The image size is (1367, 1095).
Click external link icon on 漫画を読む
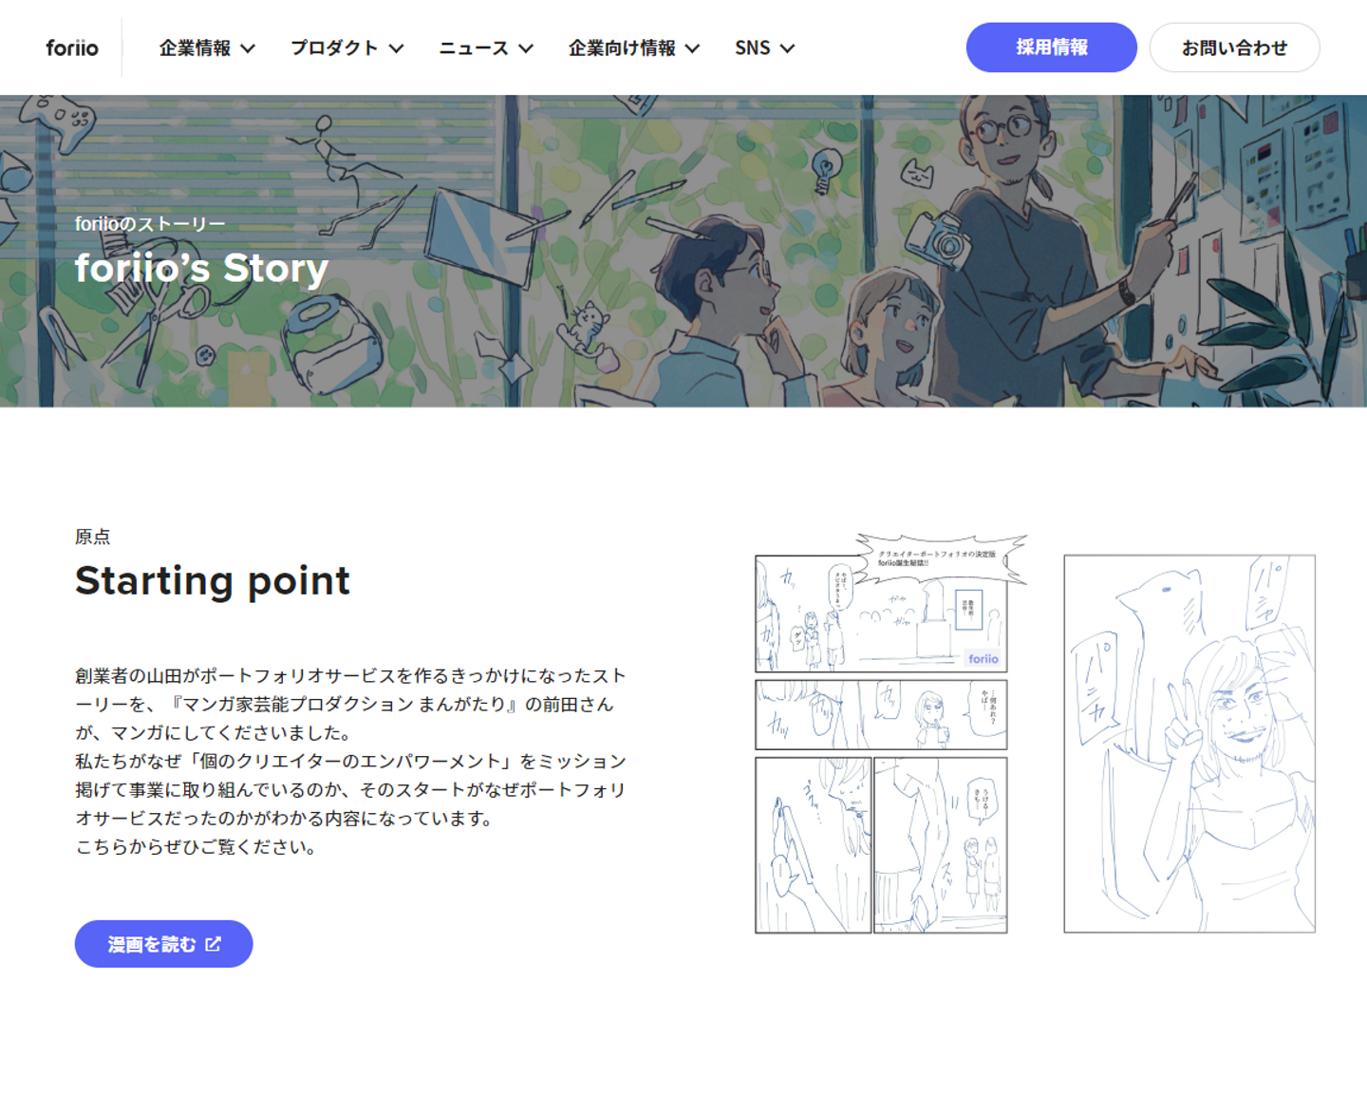point(214,944)
